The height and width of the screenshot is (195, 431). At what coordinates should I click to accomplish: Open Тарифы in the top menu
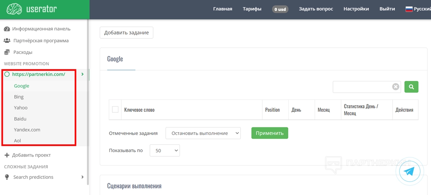252,9
